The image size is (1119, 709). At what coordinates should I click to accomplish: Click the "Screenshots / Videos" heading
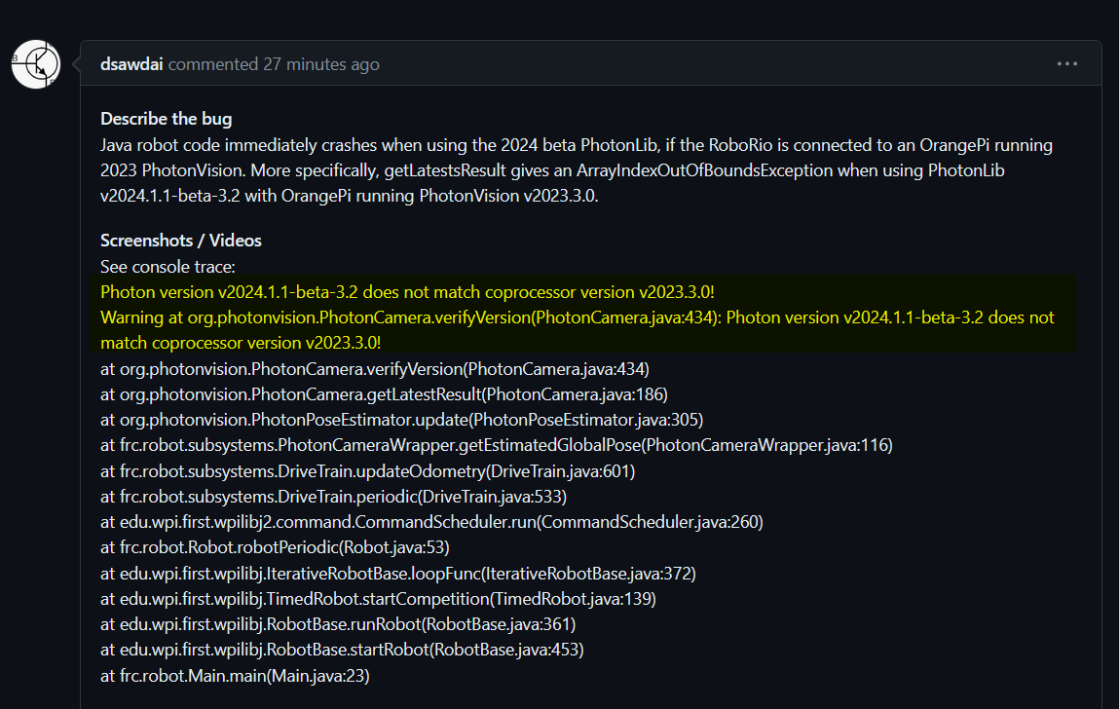point(180,241)
